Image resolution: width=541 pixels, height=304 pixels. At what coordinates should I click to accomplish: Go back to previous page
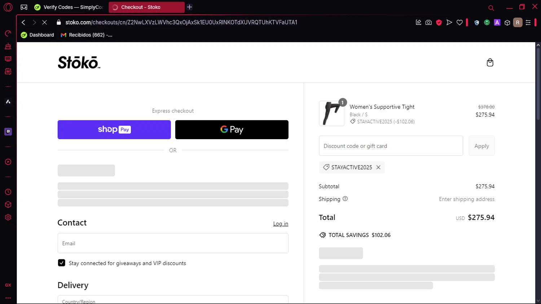pos(23,22)
